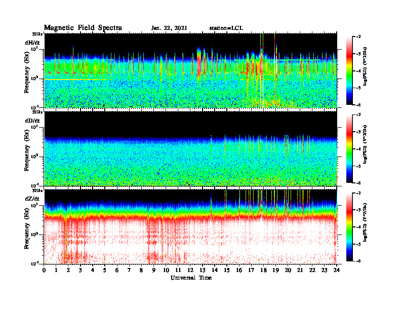Click the log(PSD) units label of the dH/dt color bar
Viewport: 401px width, 310px height.
tap(365, 66)
